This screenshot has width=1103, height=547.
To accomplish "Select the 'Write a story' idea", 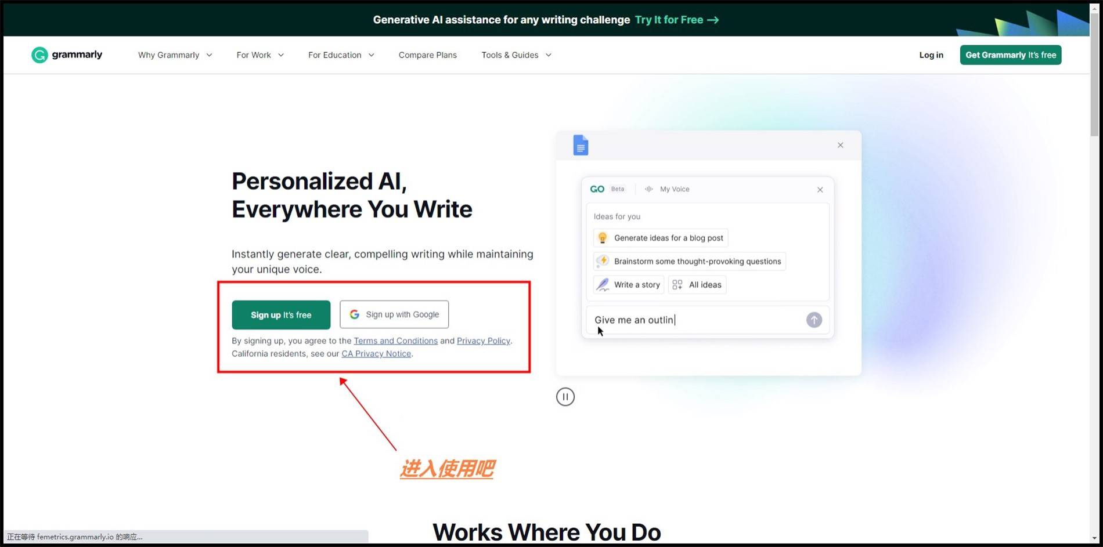I will pos(629,285).
